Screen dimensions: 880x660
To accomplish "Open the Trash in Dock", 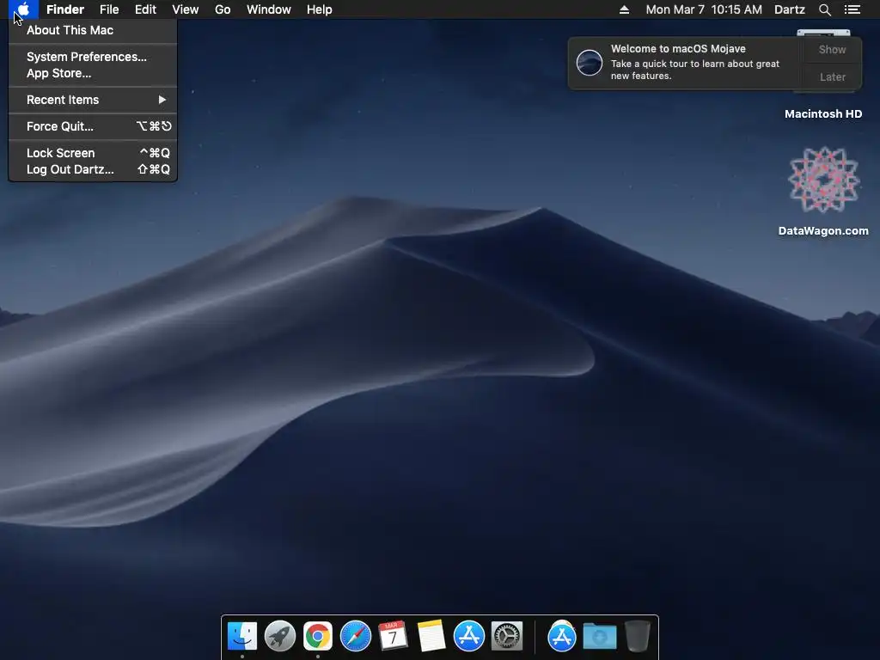I will click(637, 636).
